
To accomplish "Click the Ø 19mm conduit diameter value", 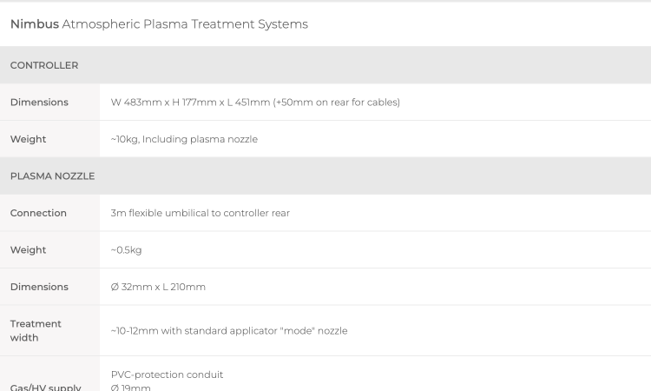I will [131, 388].
